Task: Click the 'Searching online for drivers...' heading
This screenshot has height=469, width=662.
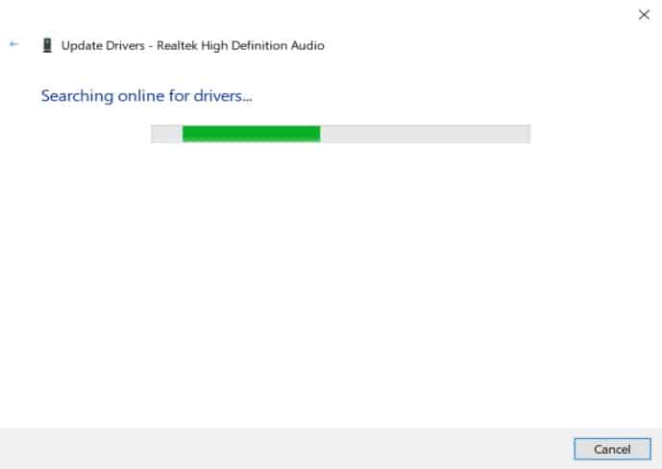Action: pos(152,96)
